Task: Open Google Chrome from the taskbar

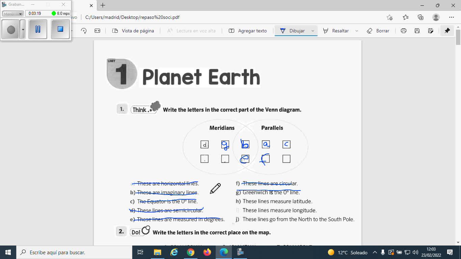Action: tap(191, 252)
